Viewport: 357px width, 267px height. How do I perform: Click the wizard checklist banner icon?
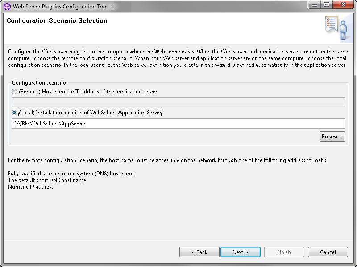click(336, 28)
